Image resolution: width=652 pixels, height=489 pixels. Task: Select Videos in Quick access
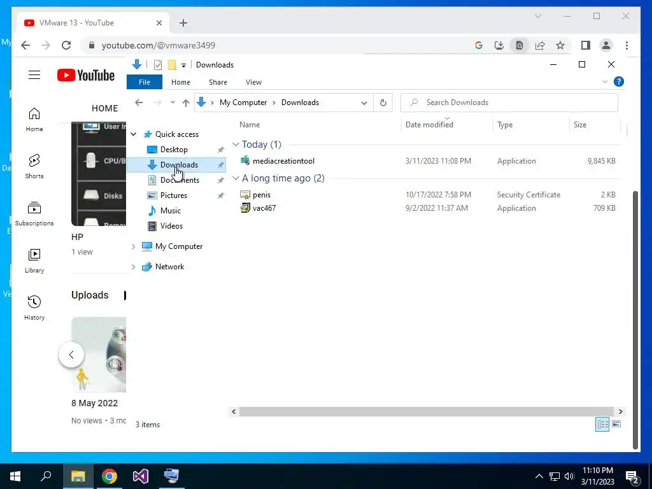pyautogui.click(x=171, y=226)
